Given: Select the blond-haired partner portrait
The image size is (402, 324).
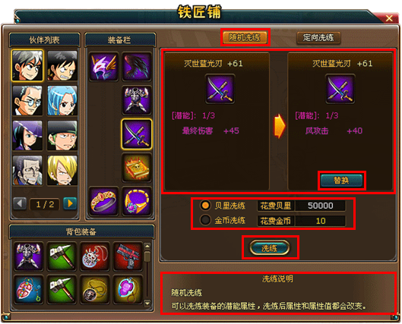Looking at the screenshot, I should pyautogui.click(x=62, y=170).
